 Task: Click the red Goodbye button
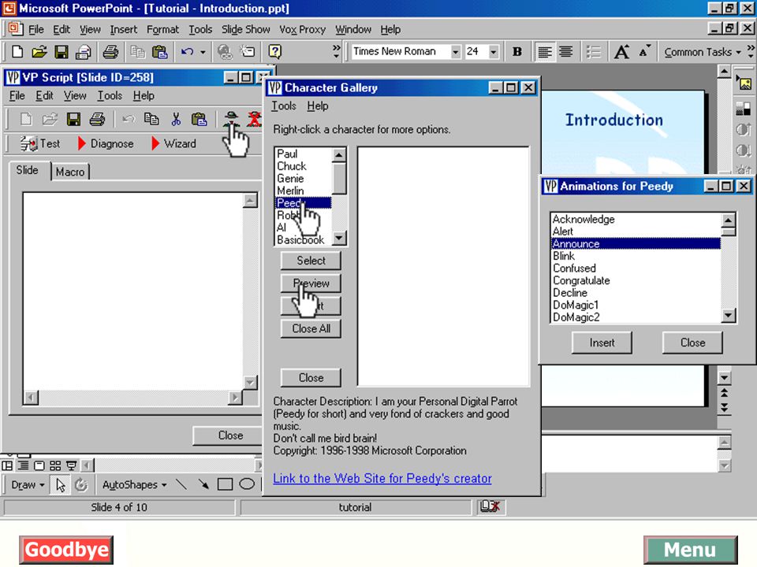click(66, 550)
